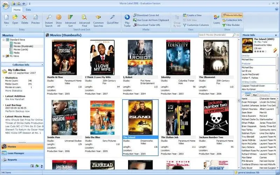Open the search box options ellipsis
Viewport: 280px width, 175px height.
click(238, 35)
